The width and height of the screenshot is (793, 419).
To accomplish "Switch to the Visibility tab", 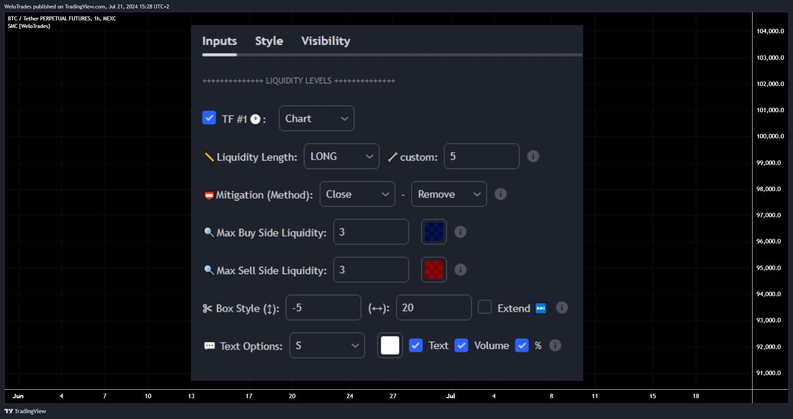I will (x=326, y=41).
